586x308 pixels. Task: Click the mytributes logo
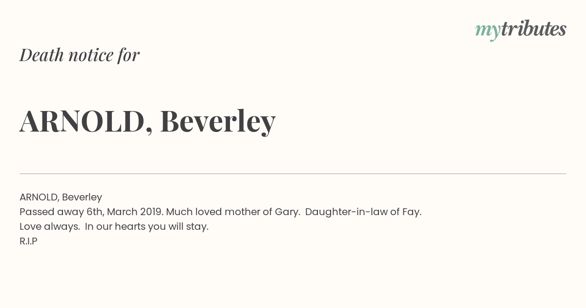(521, 30)
